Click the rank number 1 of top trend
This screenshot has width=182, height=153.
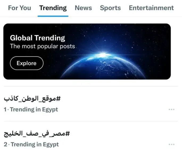pos(5,109)
